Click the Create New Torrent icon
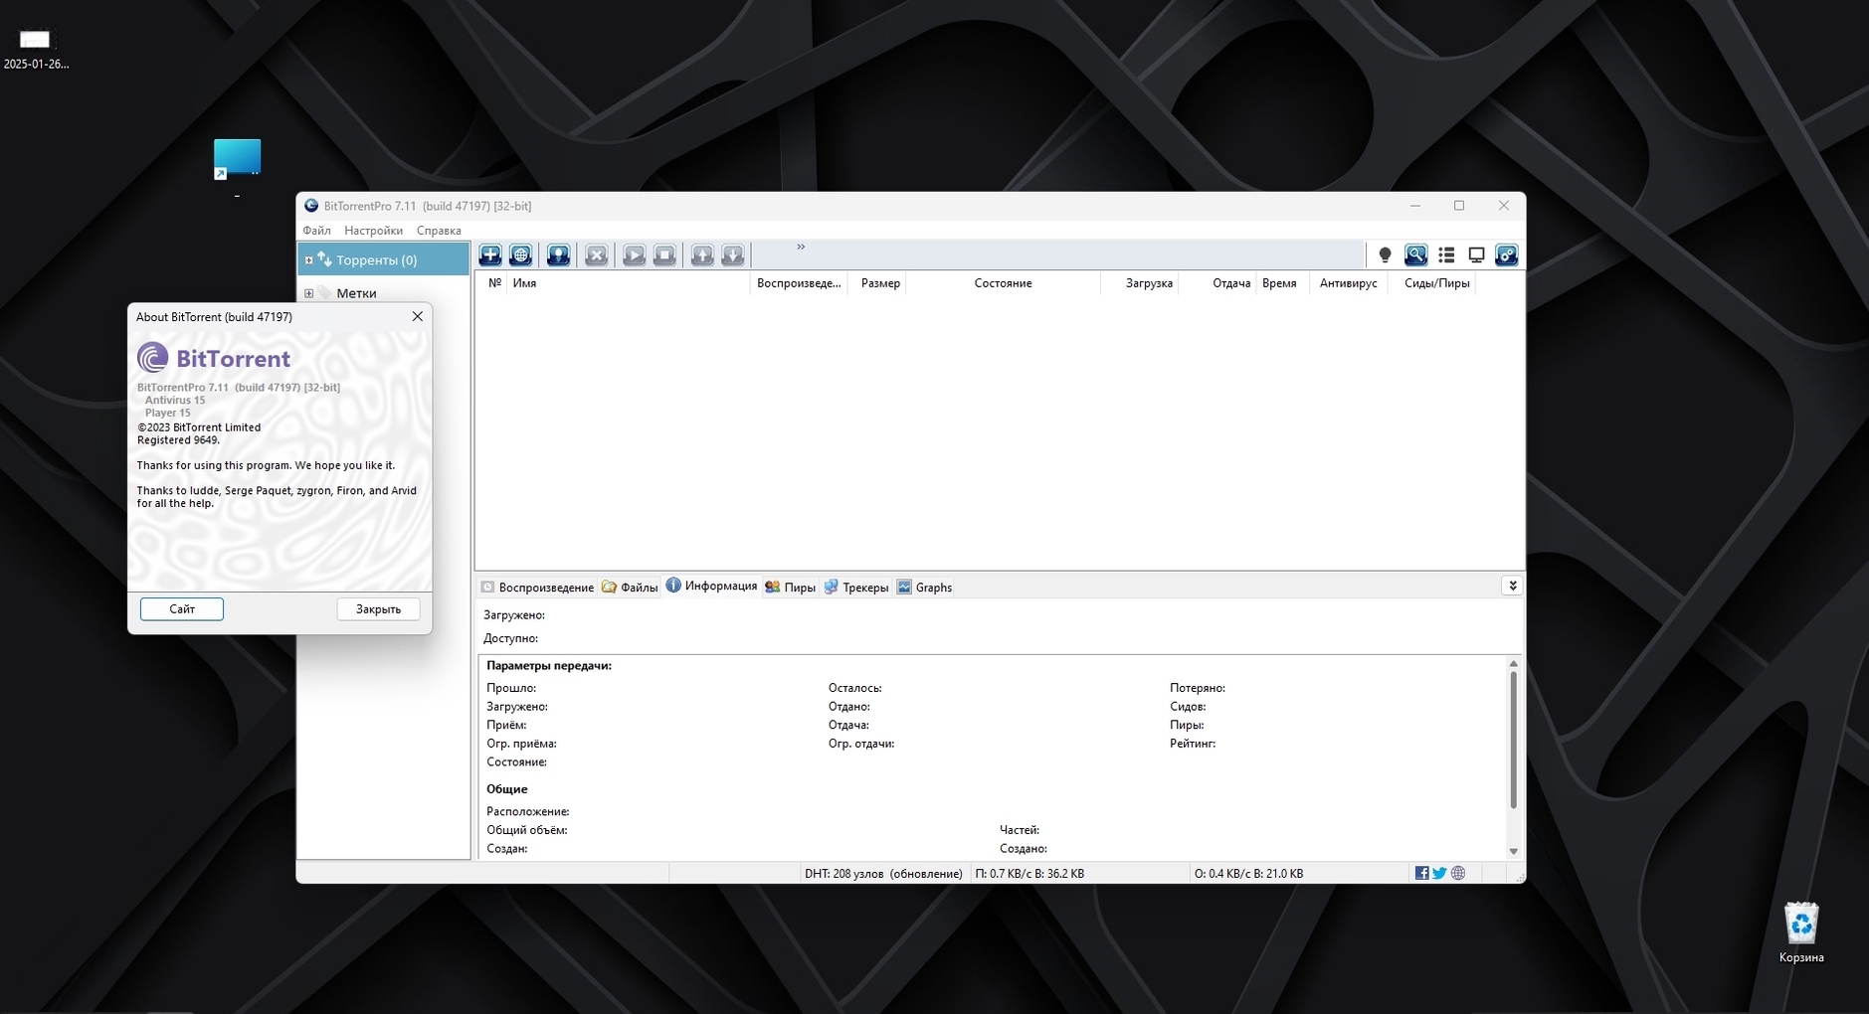The image size is (1869, 1014). (559, 255)
